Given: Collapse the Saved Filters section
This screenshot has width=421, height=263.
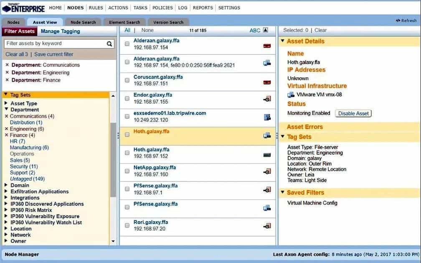Looking at the screenshot, I should [282, 192].
